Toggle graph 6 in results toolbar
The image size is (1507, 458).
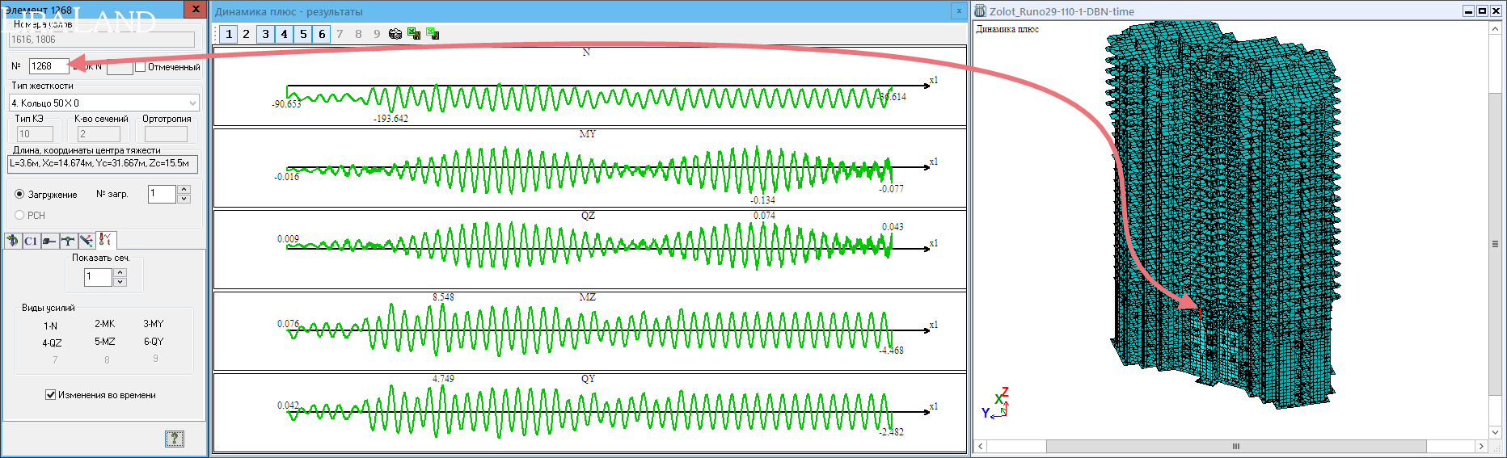(x=322, y=34)
